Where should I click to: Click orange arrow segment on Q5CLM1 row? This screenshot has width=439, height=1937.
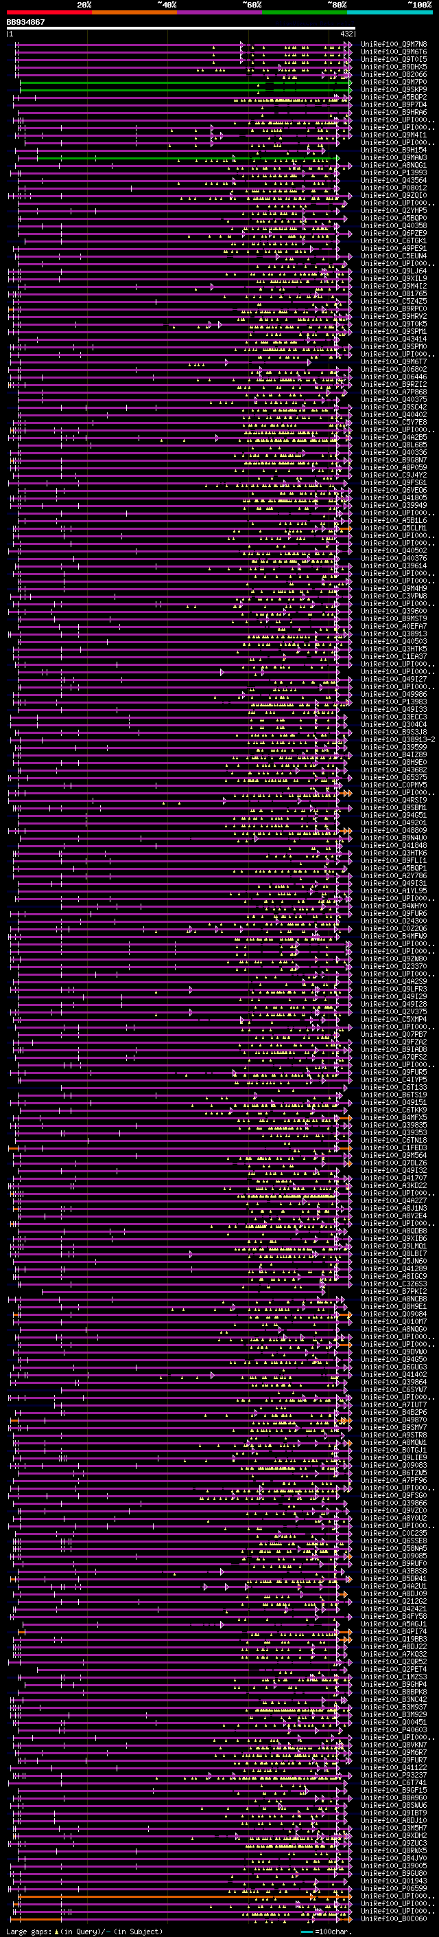click(345, 529)
